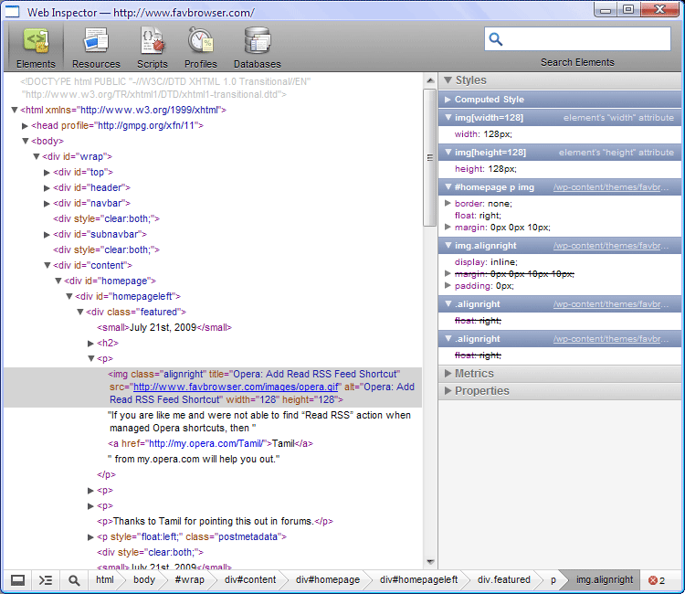Expand the Computed Style section

[489, 100]
